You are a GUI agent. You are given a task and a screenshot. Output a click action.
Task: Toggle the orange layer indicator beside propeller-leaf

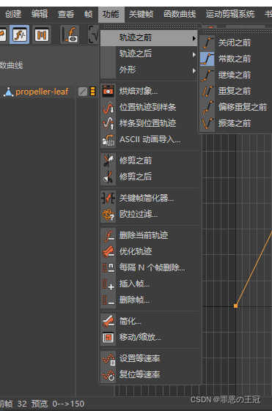92,92
